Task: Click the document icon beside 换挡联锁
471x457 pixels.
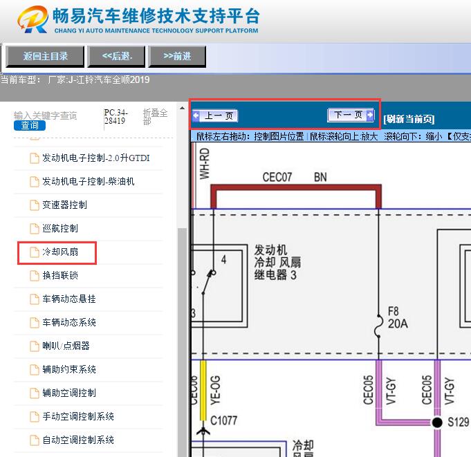Action: coord(35,276)
